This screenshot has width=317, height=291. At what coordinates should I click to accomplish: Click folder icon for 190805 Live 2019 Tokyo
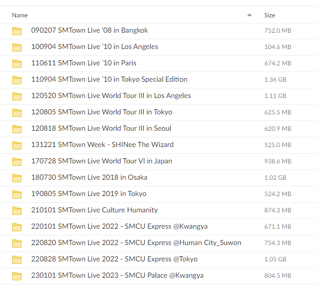click(x=17, y=195)
